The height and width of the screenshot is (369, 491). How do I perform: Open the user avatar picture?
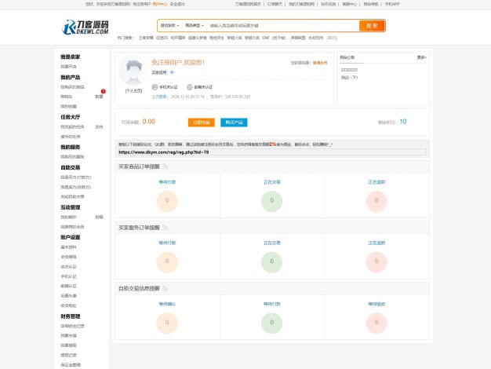[133, 71]
